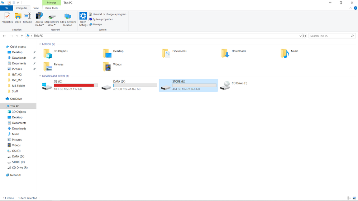The height and width of the screenshot is (201, 358).
Task: Open pinned Downloads under Quick access
Action: tap(17, 58)
